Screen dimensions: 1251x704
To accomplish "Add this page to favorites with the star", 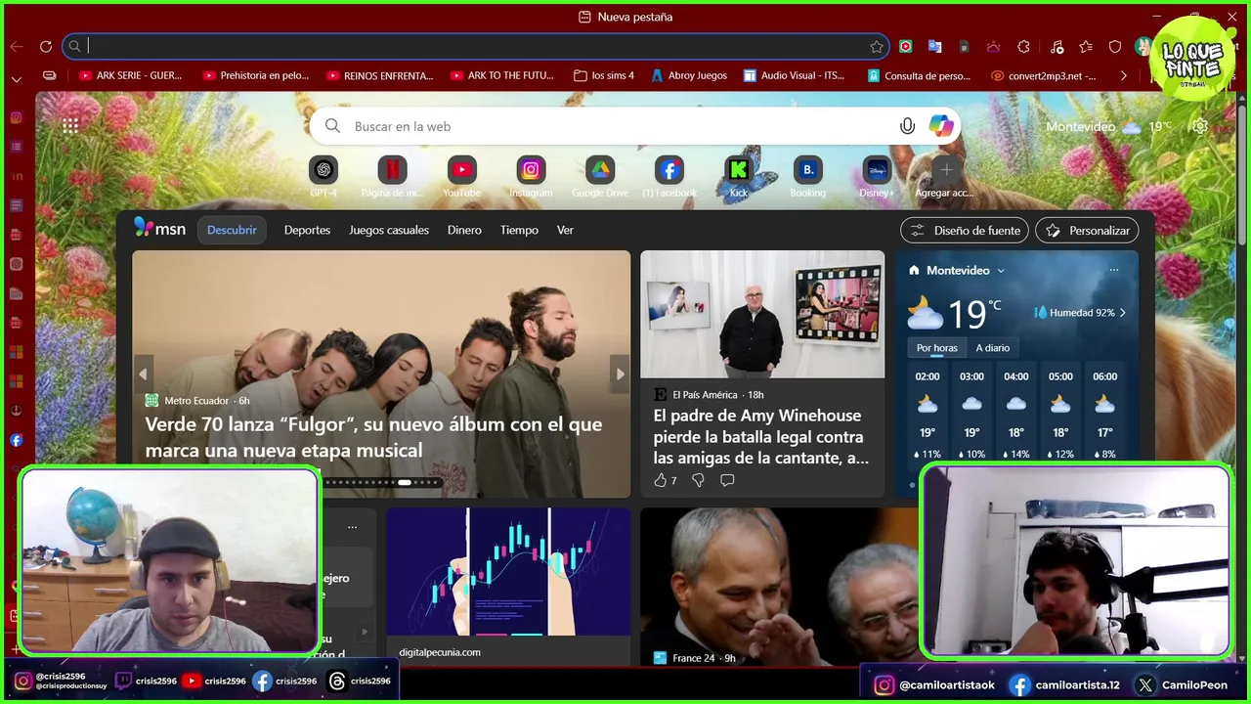I will click(x=877, y=46).
